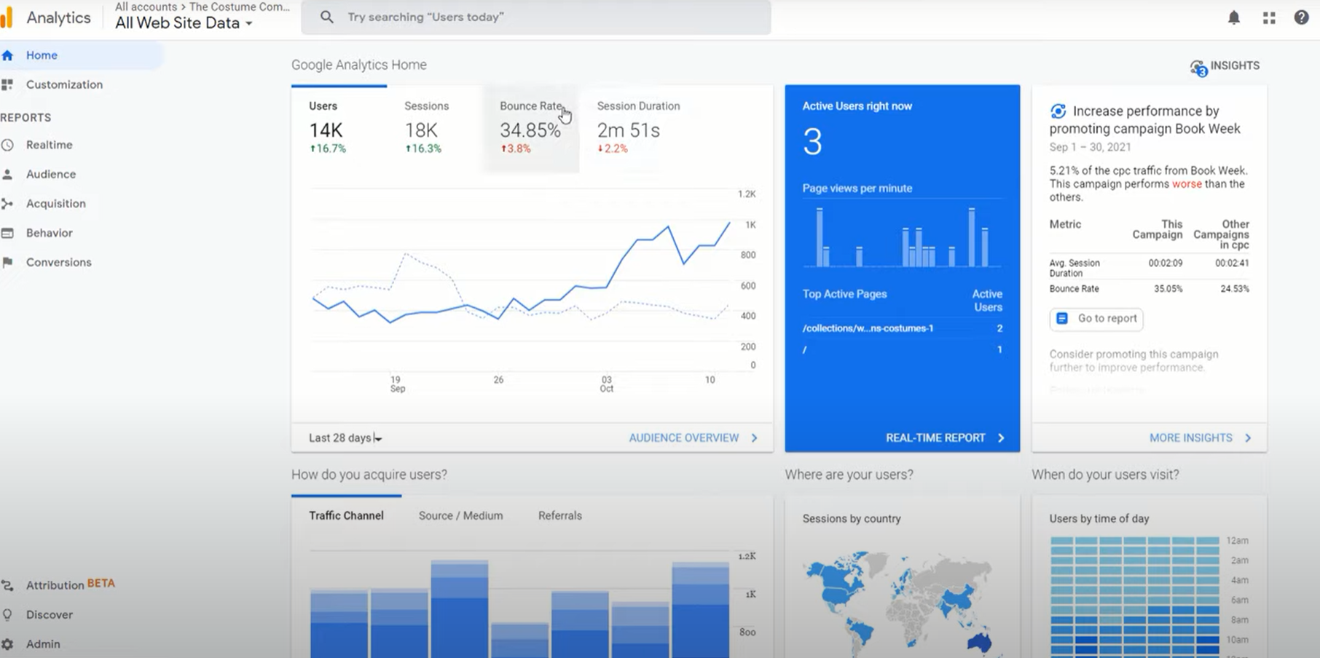Image resolution: width=1320 pixels, height=658 pixels.
Task: Open the Google apps grid menu
Action: pyautogui.click(x=1269, y=17)
